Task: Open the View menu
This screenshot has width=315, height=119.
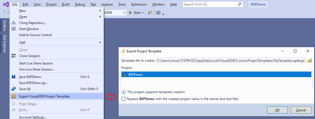Action: tap(37, 4)
